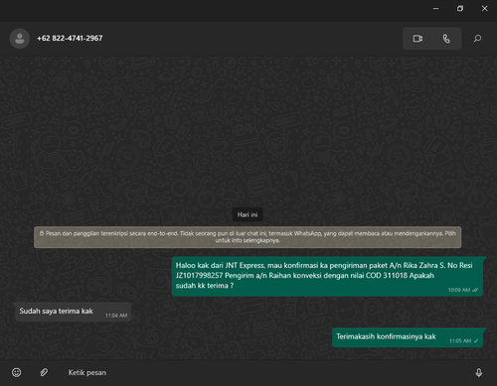Open search in this chat
The height and width of the screenshot is (386, 497).
click(477, 39)
